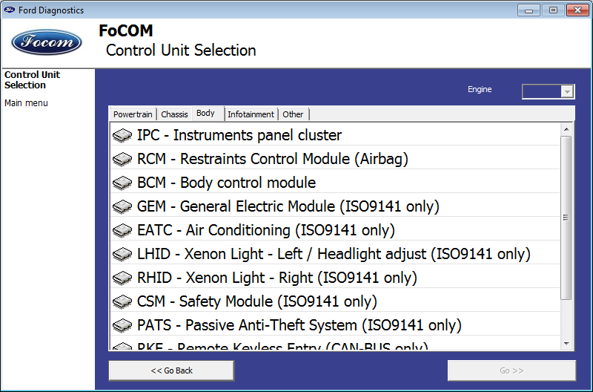Click the scrollbar up arrow in module list

click(566, 129)
